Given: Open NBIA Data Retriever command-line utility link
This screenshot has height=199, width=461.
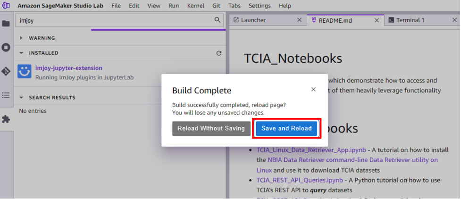Looking at the screenshot, I should point(347,165).
